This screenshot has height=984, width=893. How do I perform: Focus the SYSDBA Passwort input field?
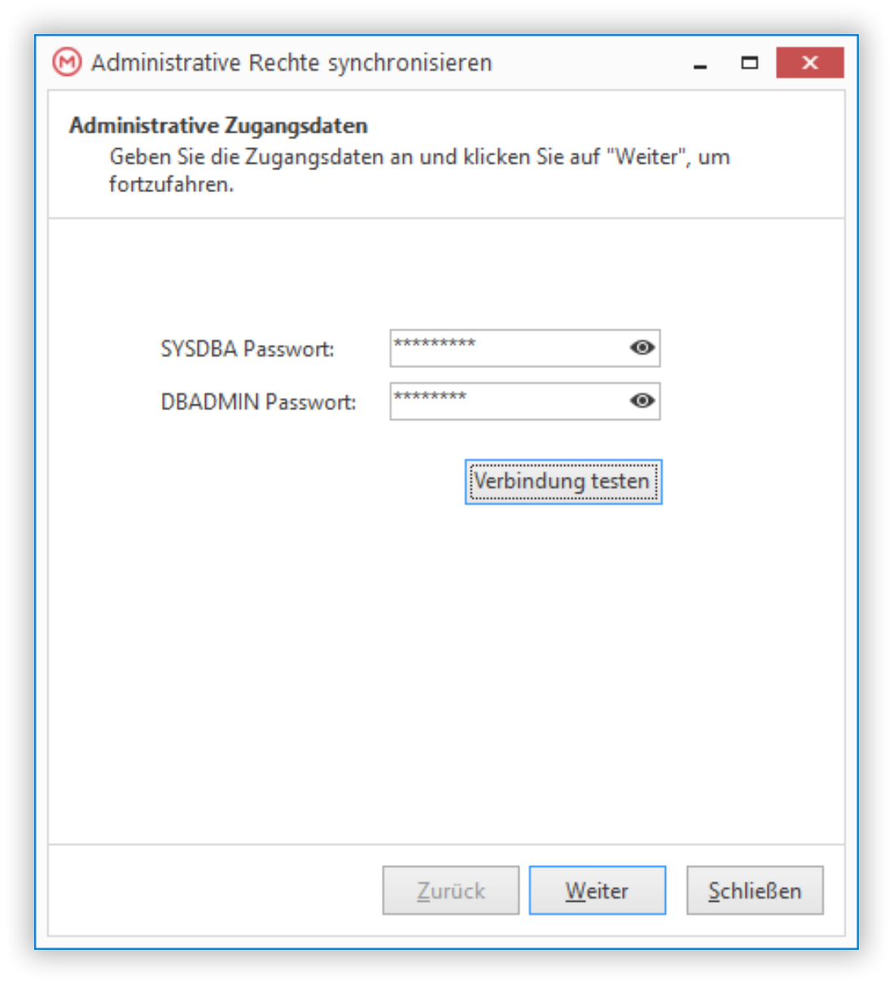tap(509, 348)
